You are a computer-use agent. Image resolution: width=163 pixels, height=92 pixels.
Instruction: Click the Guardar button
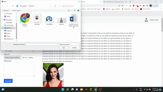[8, 81]
